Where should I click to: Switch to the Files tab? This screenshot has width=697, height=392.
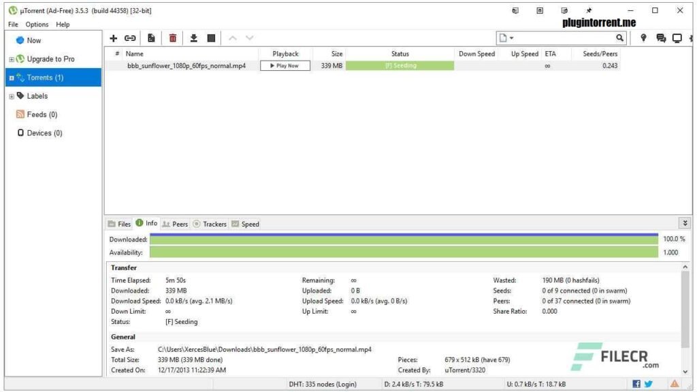tap(120, 224)
